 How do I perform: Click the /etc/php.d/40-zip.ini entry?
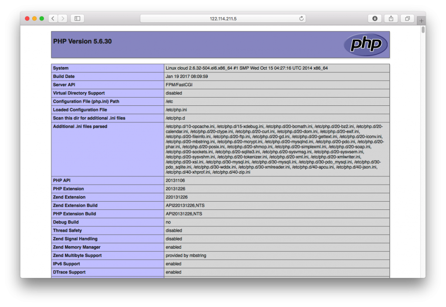click(231, 172)
